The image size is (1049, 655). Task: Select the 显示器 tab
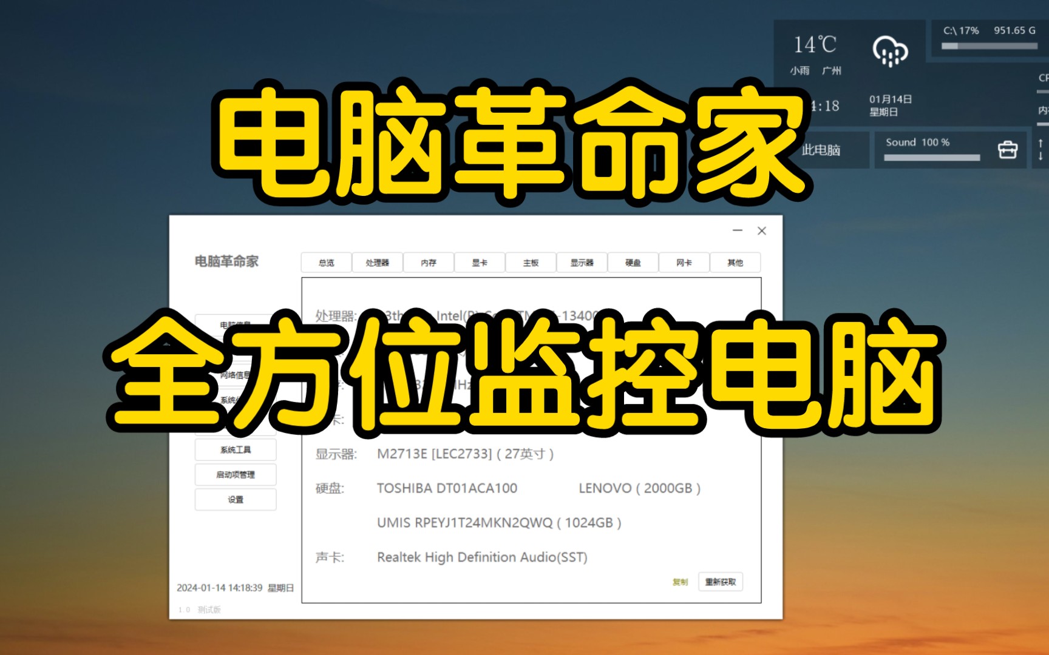[582, 263]
